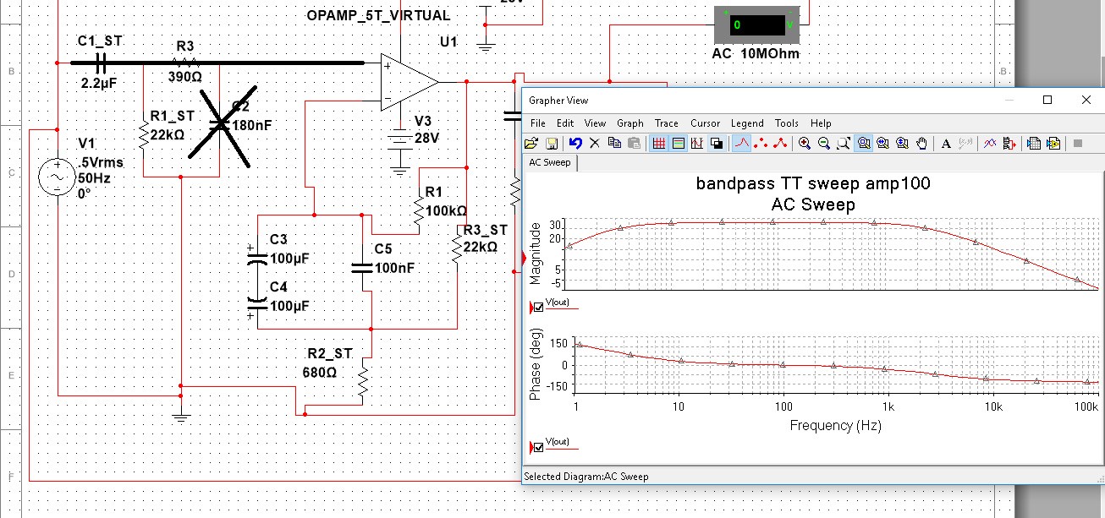Click the 'V3' battery source label

point(423,120)
